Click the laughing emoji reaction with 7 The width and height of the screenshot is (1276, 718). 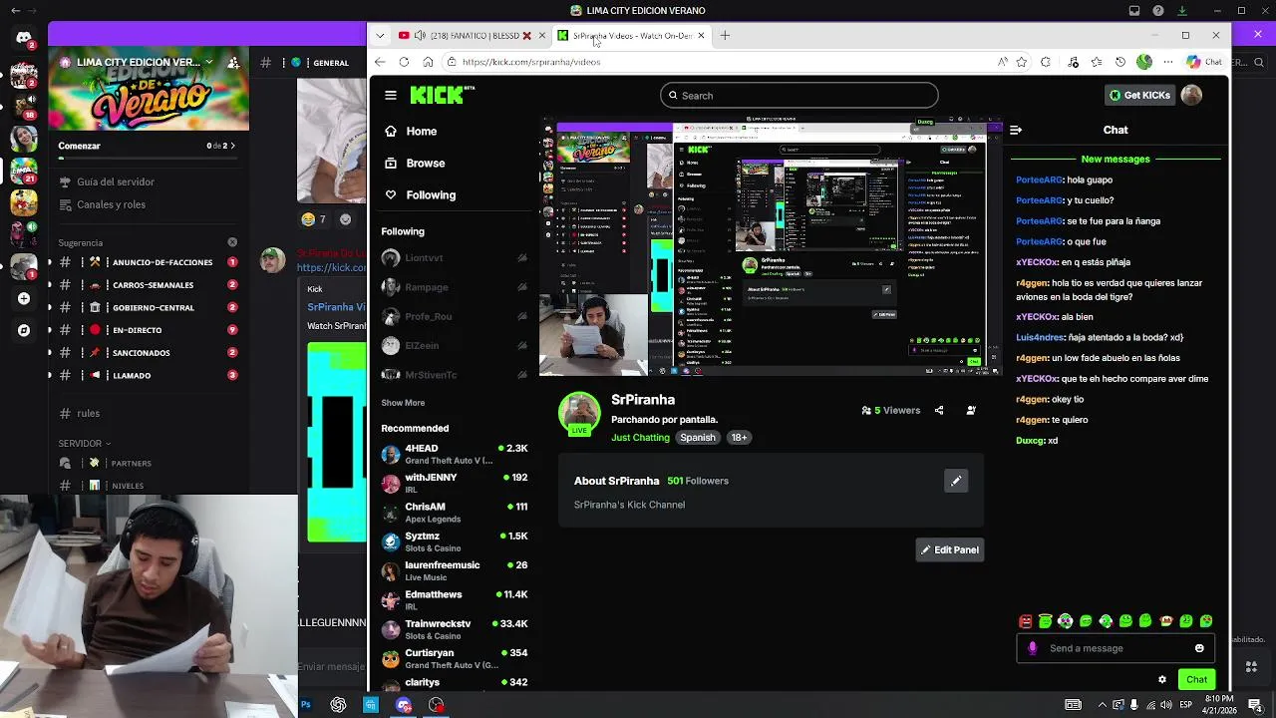pos(314,219)
